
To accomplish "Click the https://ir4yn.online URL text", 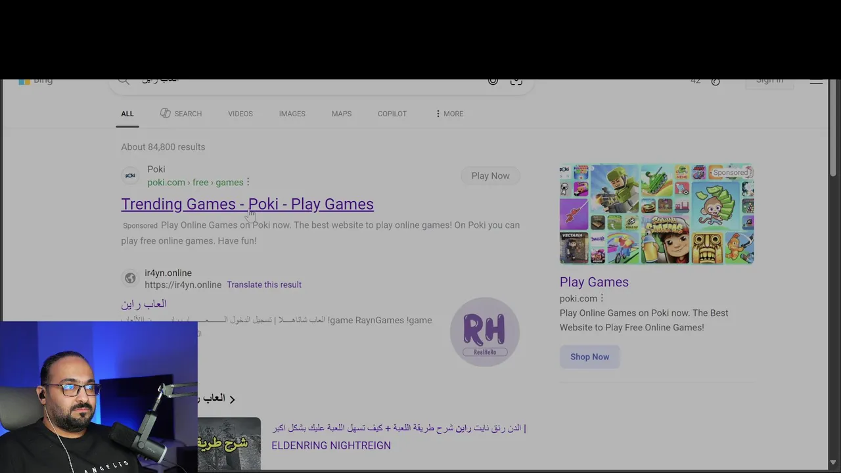I will 183,284.
